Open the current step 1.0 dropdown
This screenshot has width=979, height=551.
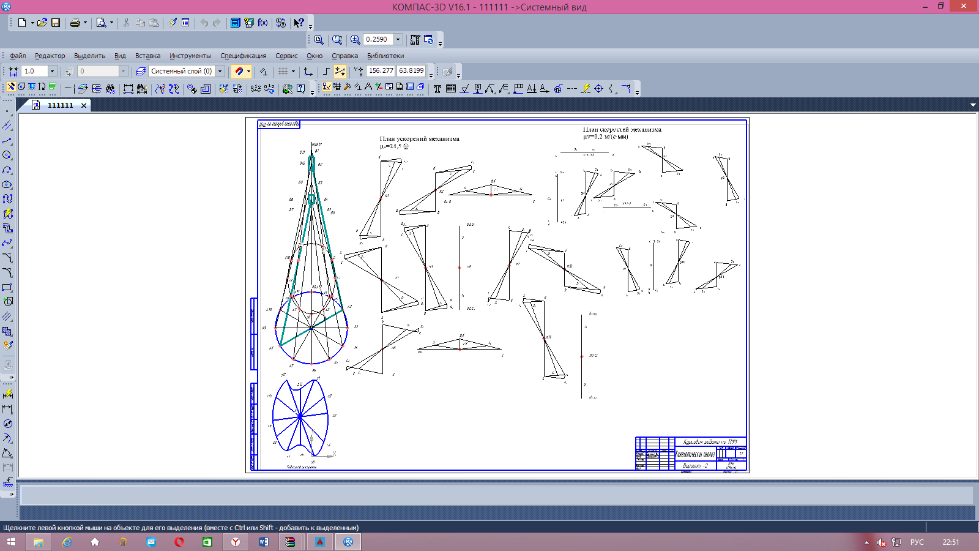52,71
